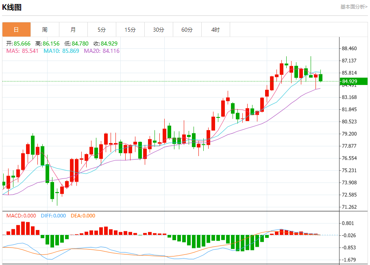
Task: Open the 5分 interval tab
Action: pos(102,30)
